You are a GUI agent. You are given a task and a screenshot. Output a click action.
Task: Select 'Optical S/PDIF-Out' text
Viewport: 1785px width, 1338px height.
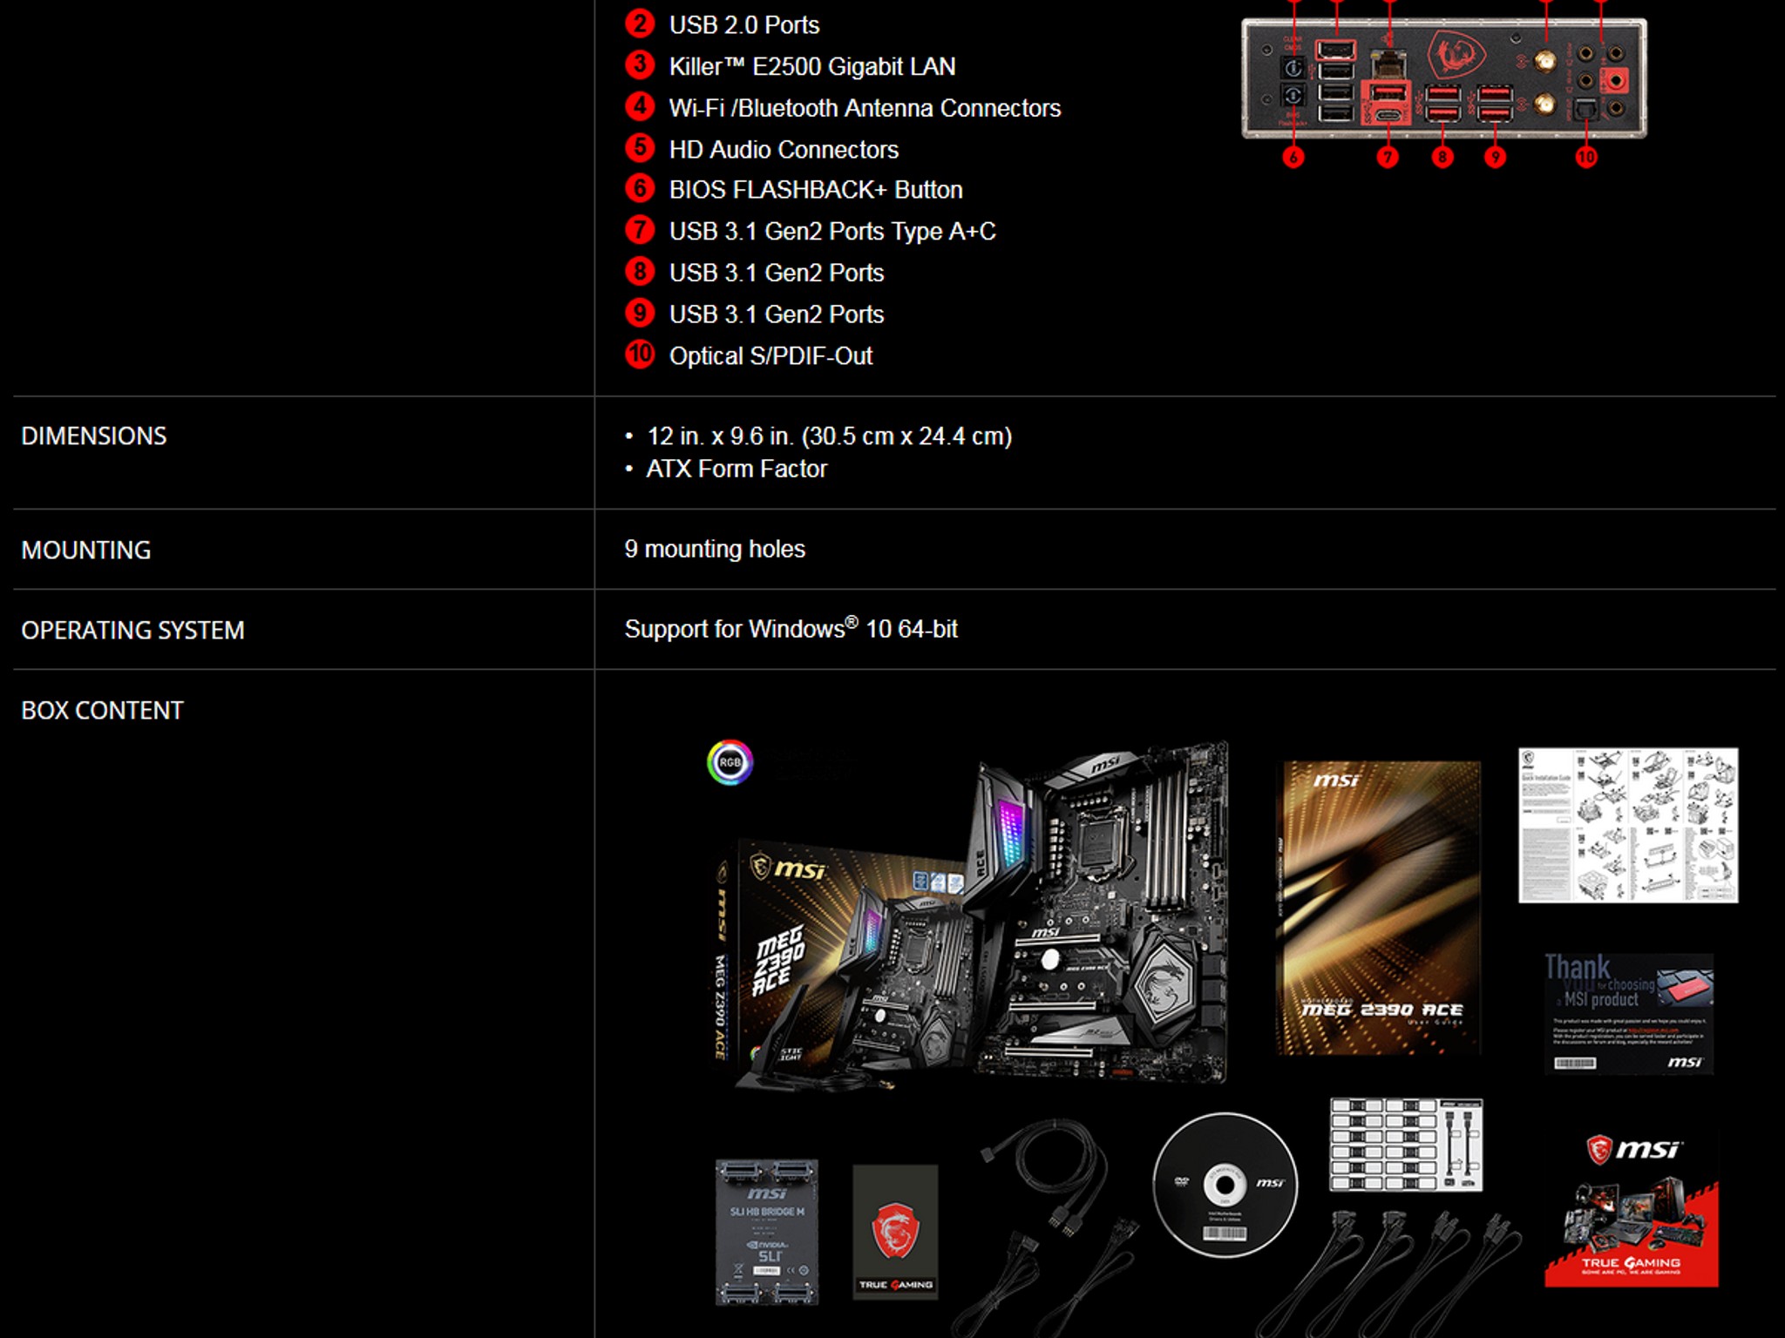pos(770,356)
